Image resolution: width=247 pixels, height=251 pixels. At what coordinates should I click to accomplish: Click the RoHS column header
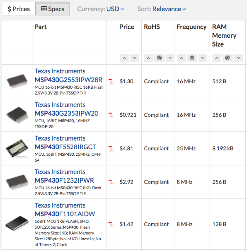point(152,27)
